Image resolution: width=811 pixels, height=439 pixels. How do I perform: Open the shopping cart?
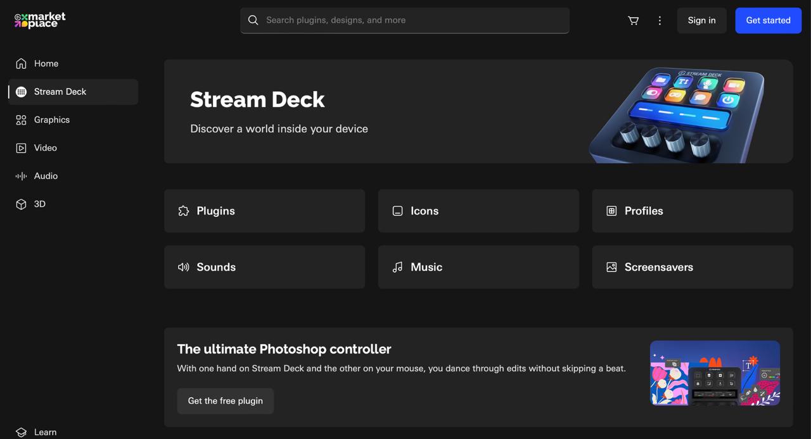[x=633, y=20]
